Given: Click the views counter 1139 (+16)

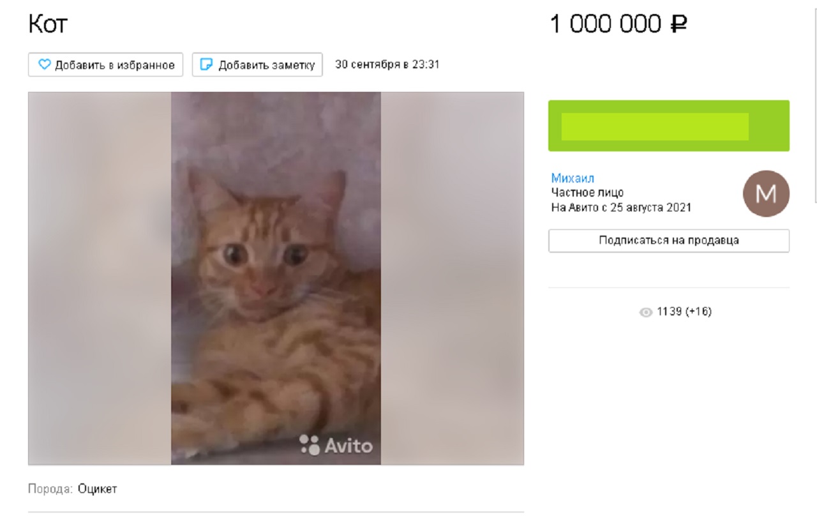Looking at the screenshot, I should click(x=684, y=312).
